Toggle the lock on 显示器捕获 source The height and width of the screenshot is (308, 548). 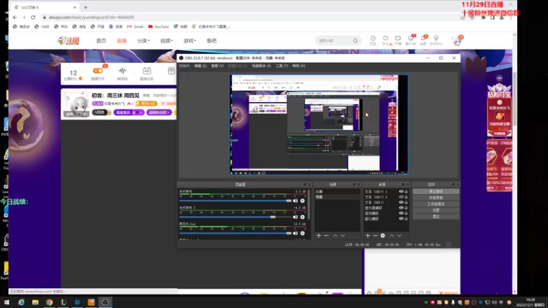tap(406, 208)
